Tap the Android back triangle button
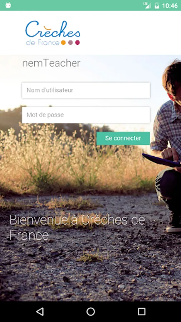The image size is (181, 322). coord(40,312)
